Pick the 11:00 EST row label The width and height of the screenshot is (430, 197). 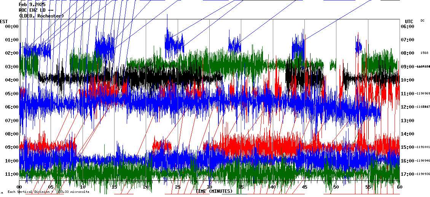12,174
